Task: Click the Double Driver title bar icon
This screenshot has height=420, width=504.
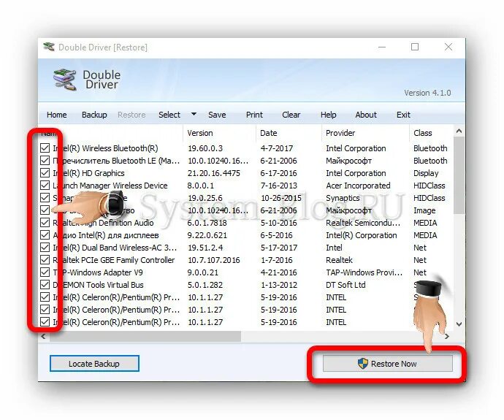Action: pyautogui.click(x=49, y=47)
